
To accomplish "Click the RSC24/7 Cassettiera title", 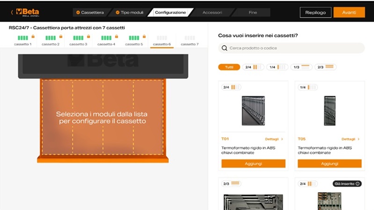I will pyautogui.click(x=67, y=28).
